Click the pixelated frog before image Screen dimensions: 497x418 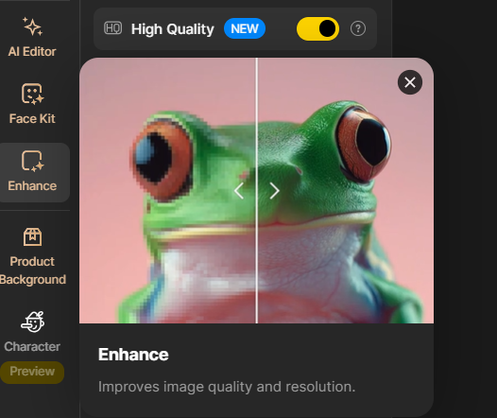167,191
